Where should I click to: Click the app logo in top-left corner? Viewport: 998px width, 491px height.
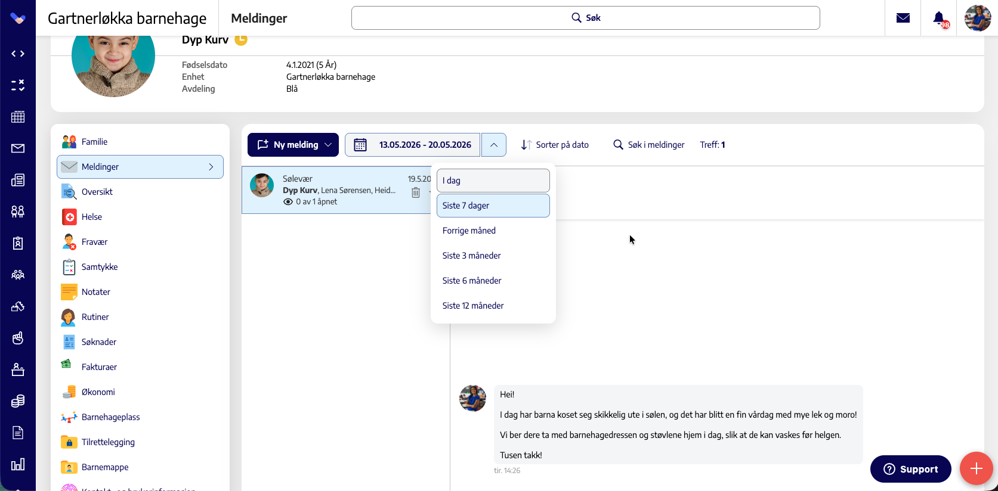(18, 18)
